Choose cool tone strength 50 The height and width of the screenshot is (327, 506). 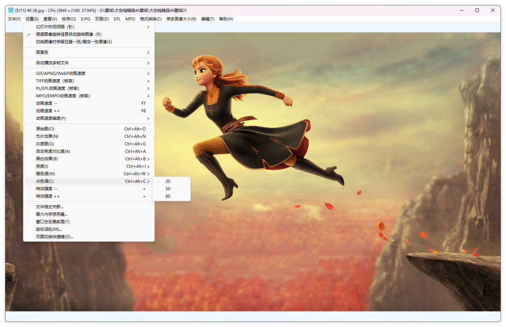168,189
